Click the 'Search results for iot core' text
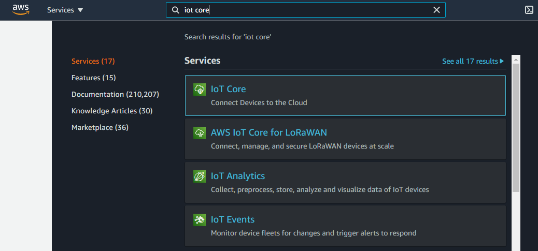The width and height of the screenshot is (538, 251). click(228, 37)
